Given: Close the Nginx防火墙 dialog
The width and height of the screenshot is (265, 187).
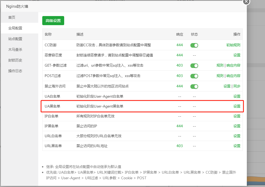Looking at the screenshot, I should click(x=246, y=2).
